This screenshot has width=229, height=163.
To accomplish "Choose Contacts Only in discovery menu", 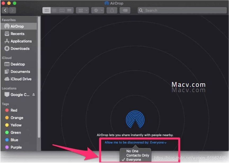I will pyautogui.click(x=138, y=155).
